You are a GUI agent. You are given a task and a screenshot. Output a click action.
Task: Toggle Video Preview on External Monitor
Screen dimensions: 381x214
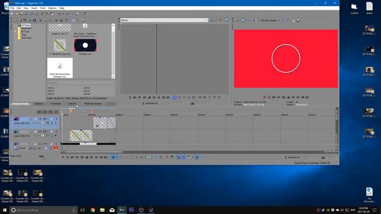243,21
